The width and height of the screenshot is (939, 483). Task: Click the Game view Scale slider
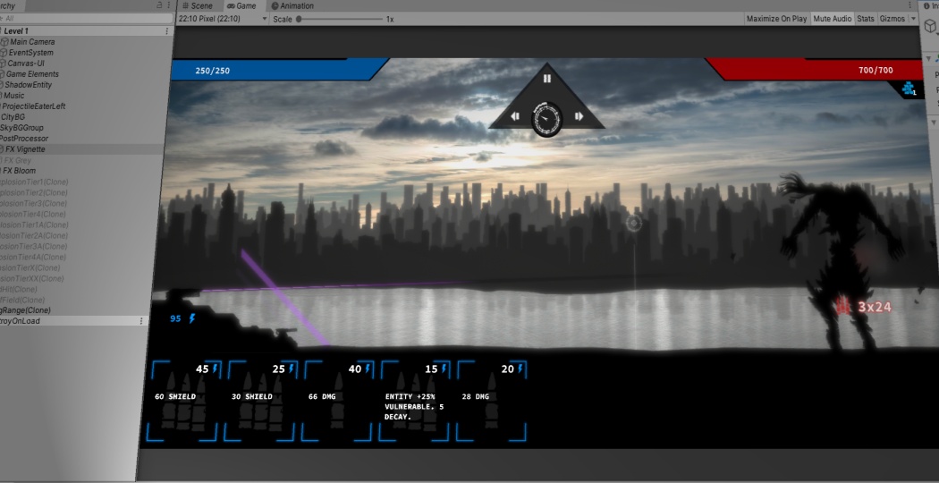(340, 19)
